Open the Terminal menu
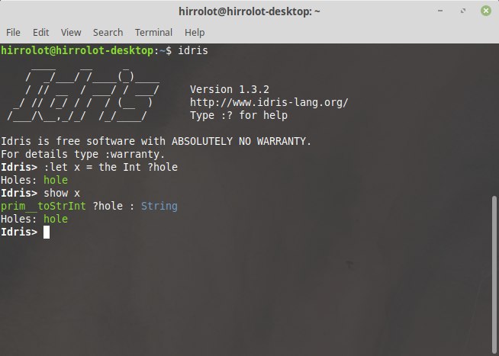 coord(153,33)
